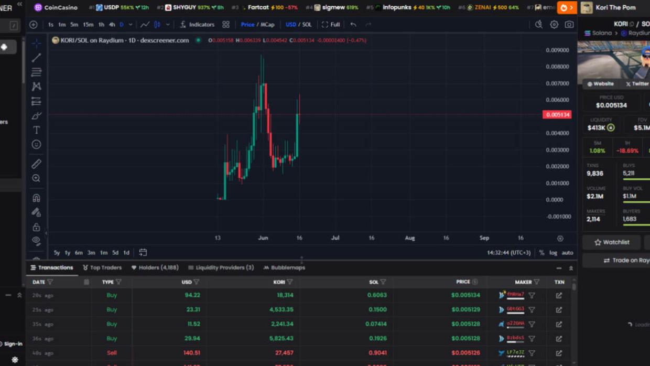Add KORI to Watchlist

pos(612,242)
